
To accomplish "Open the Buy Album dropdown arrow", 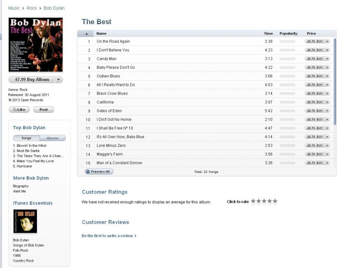I will (58, 80).
